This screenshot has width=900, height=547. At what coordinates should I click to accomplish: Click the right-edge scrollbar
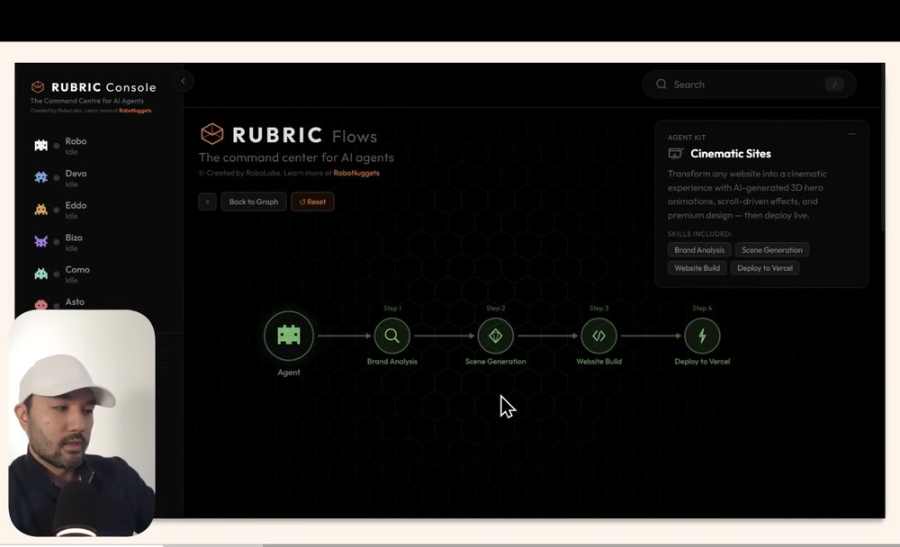click(x=883, y=172)
